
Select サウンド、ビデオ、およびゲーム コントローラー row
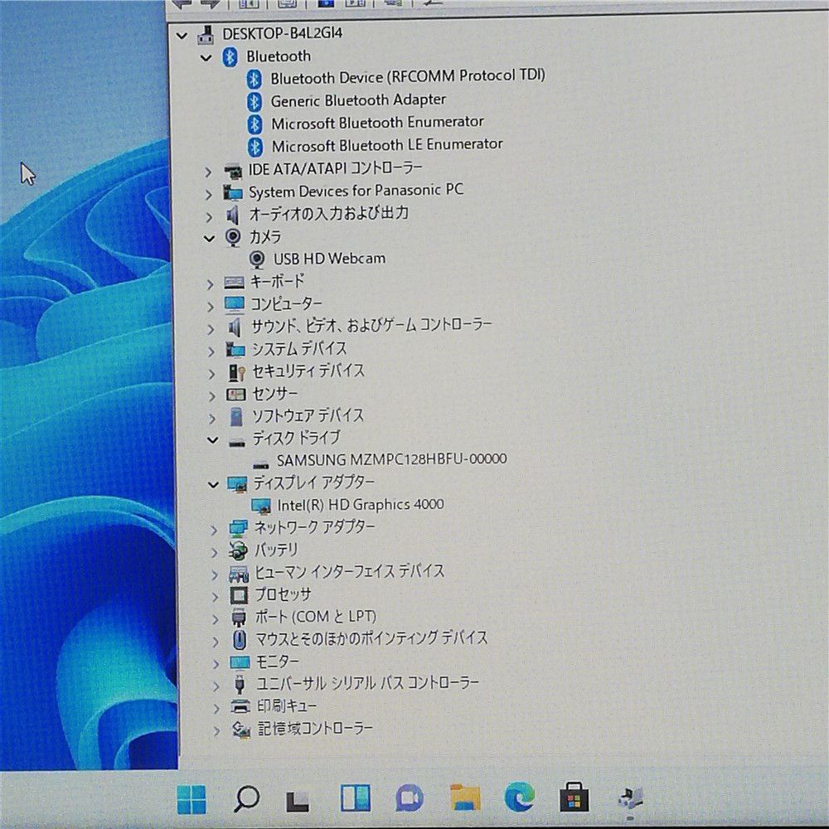371,326
